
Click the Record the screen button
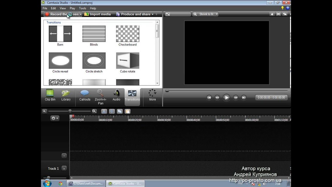tap(61, 14)
